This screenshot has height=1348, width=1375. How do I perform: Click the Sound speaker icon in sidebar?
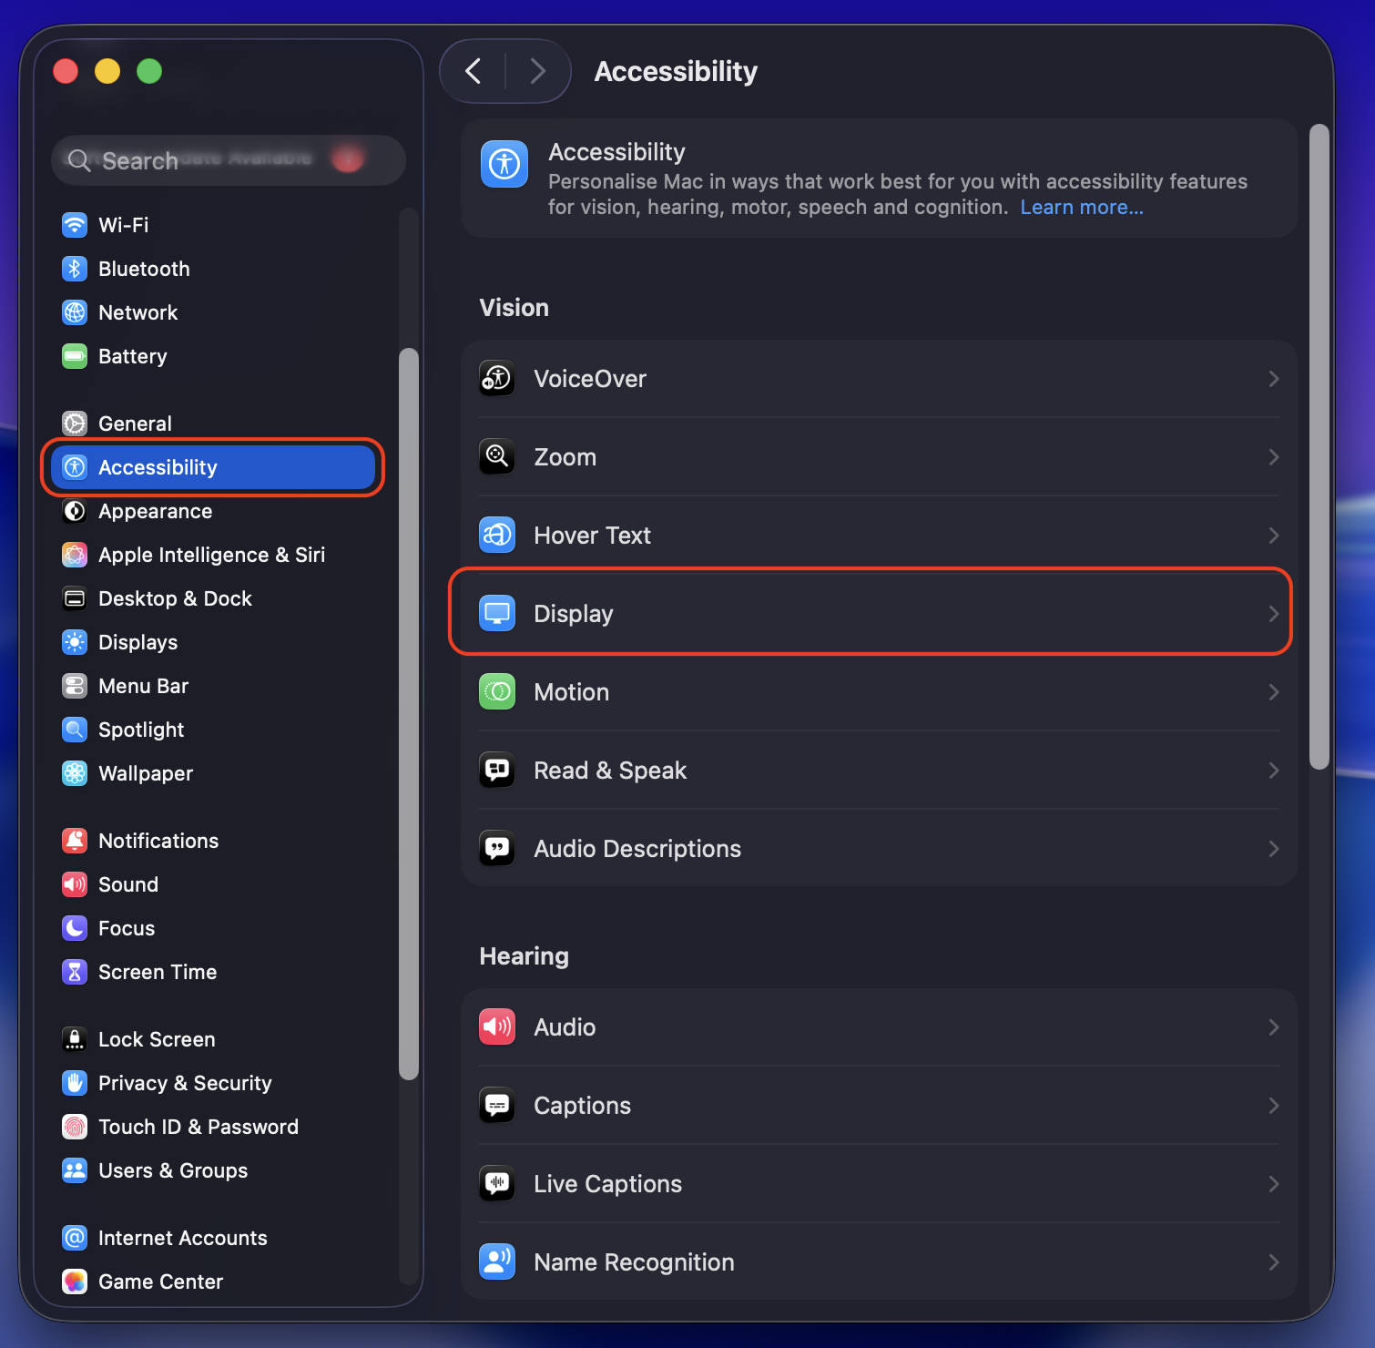pos(75,883)
